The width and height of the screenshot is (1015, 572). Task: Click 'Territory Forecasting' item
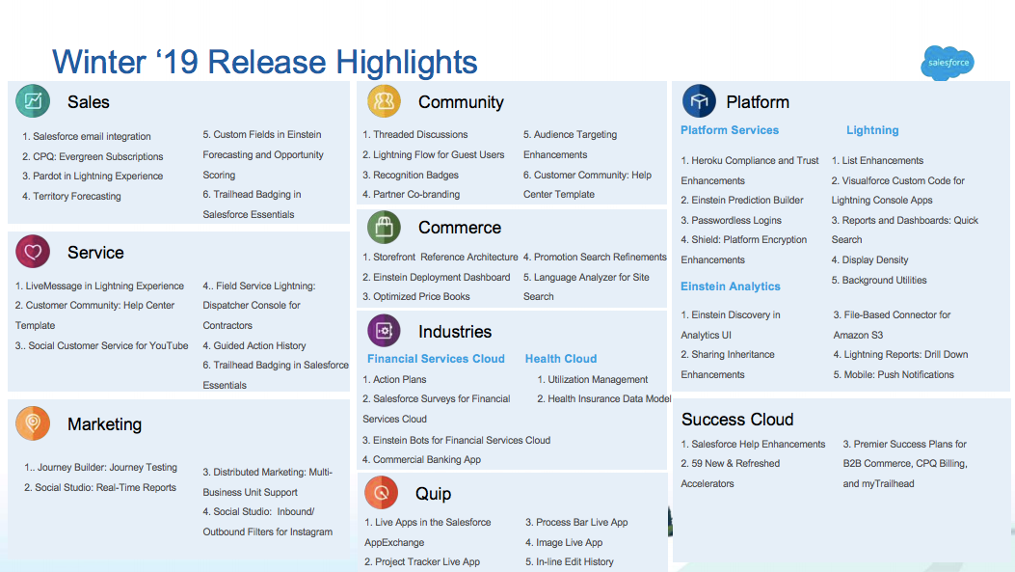pos(72,196)
